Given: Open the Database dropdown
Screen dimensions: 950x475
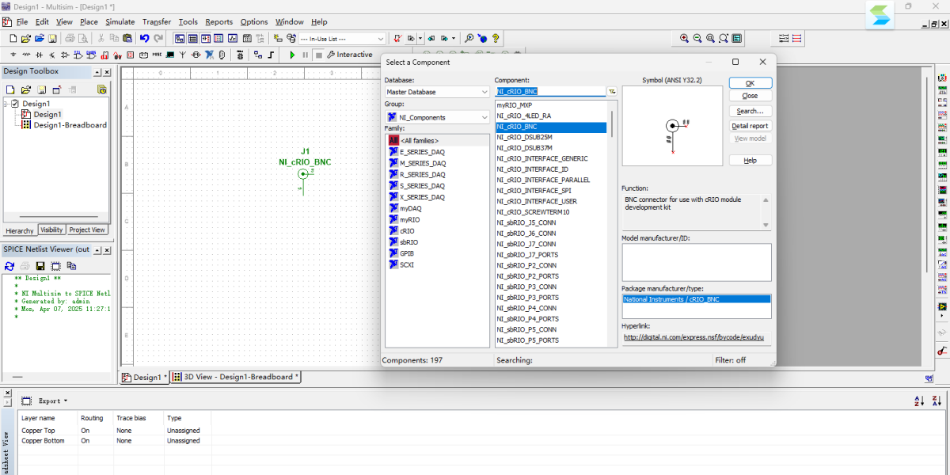Looking at the screenshot, I should (x=484, y=92).
